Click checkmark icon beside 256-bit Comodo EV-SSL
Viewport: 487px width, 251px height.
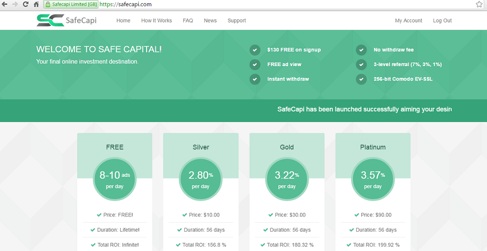coord(361,79)
